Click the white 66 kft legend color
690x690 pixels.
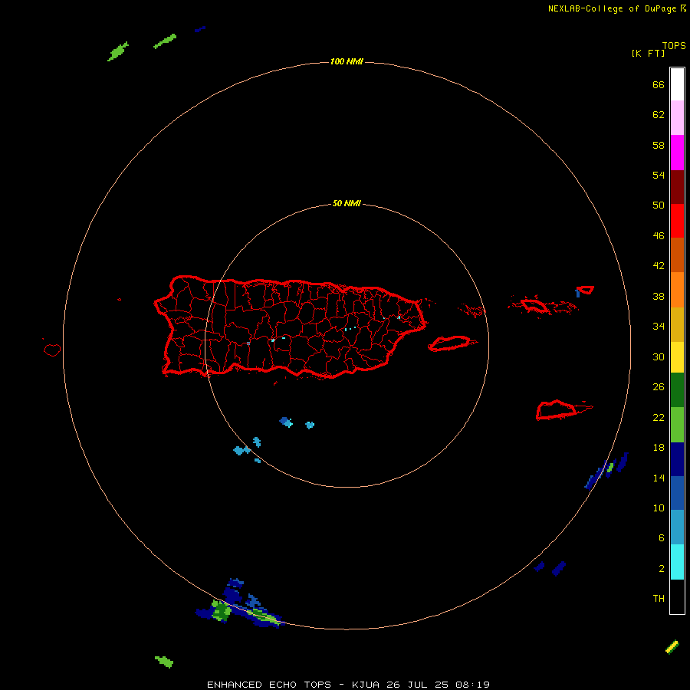tap(677, 84)
